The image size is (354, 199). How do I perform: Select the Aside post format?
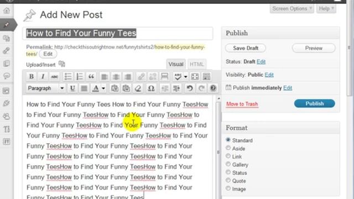(x=228, y=148)
